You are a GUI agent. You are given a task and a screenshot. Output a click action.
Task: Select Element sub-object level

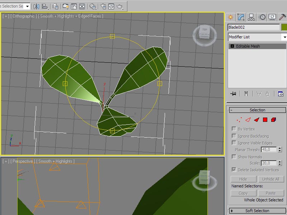pyautogui.click(x=274, y=120)
